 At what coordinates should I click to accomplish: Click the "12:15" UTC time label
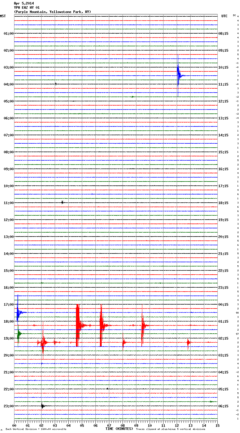223,101
